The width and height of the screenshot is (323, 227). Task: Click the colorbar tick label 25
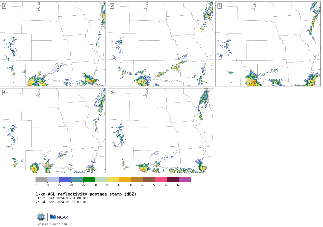(83, 185)
